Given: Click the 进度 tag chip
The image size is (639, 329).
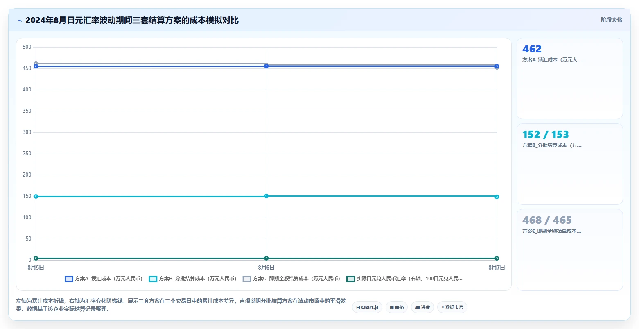Looking at the screenshot, I should (422, 307).
